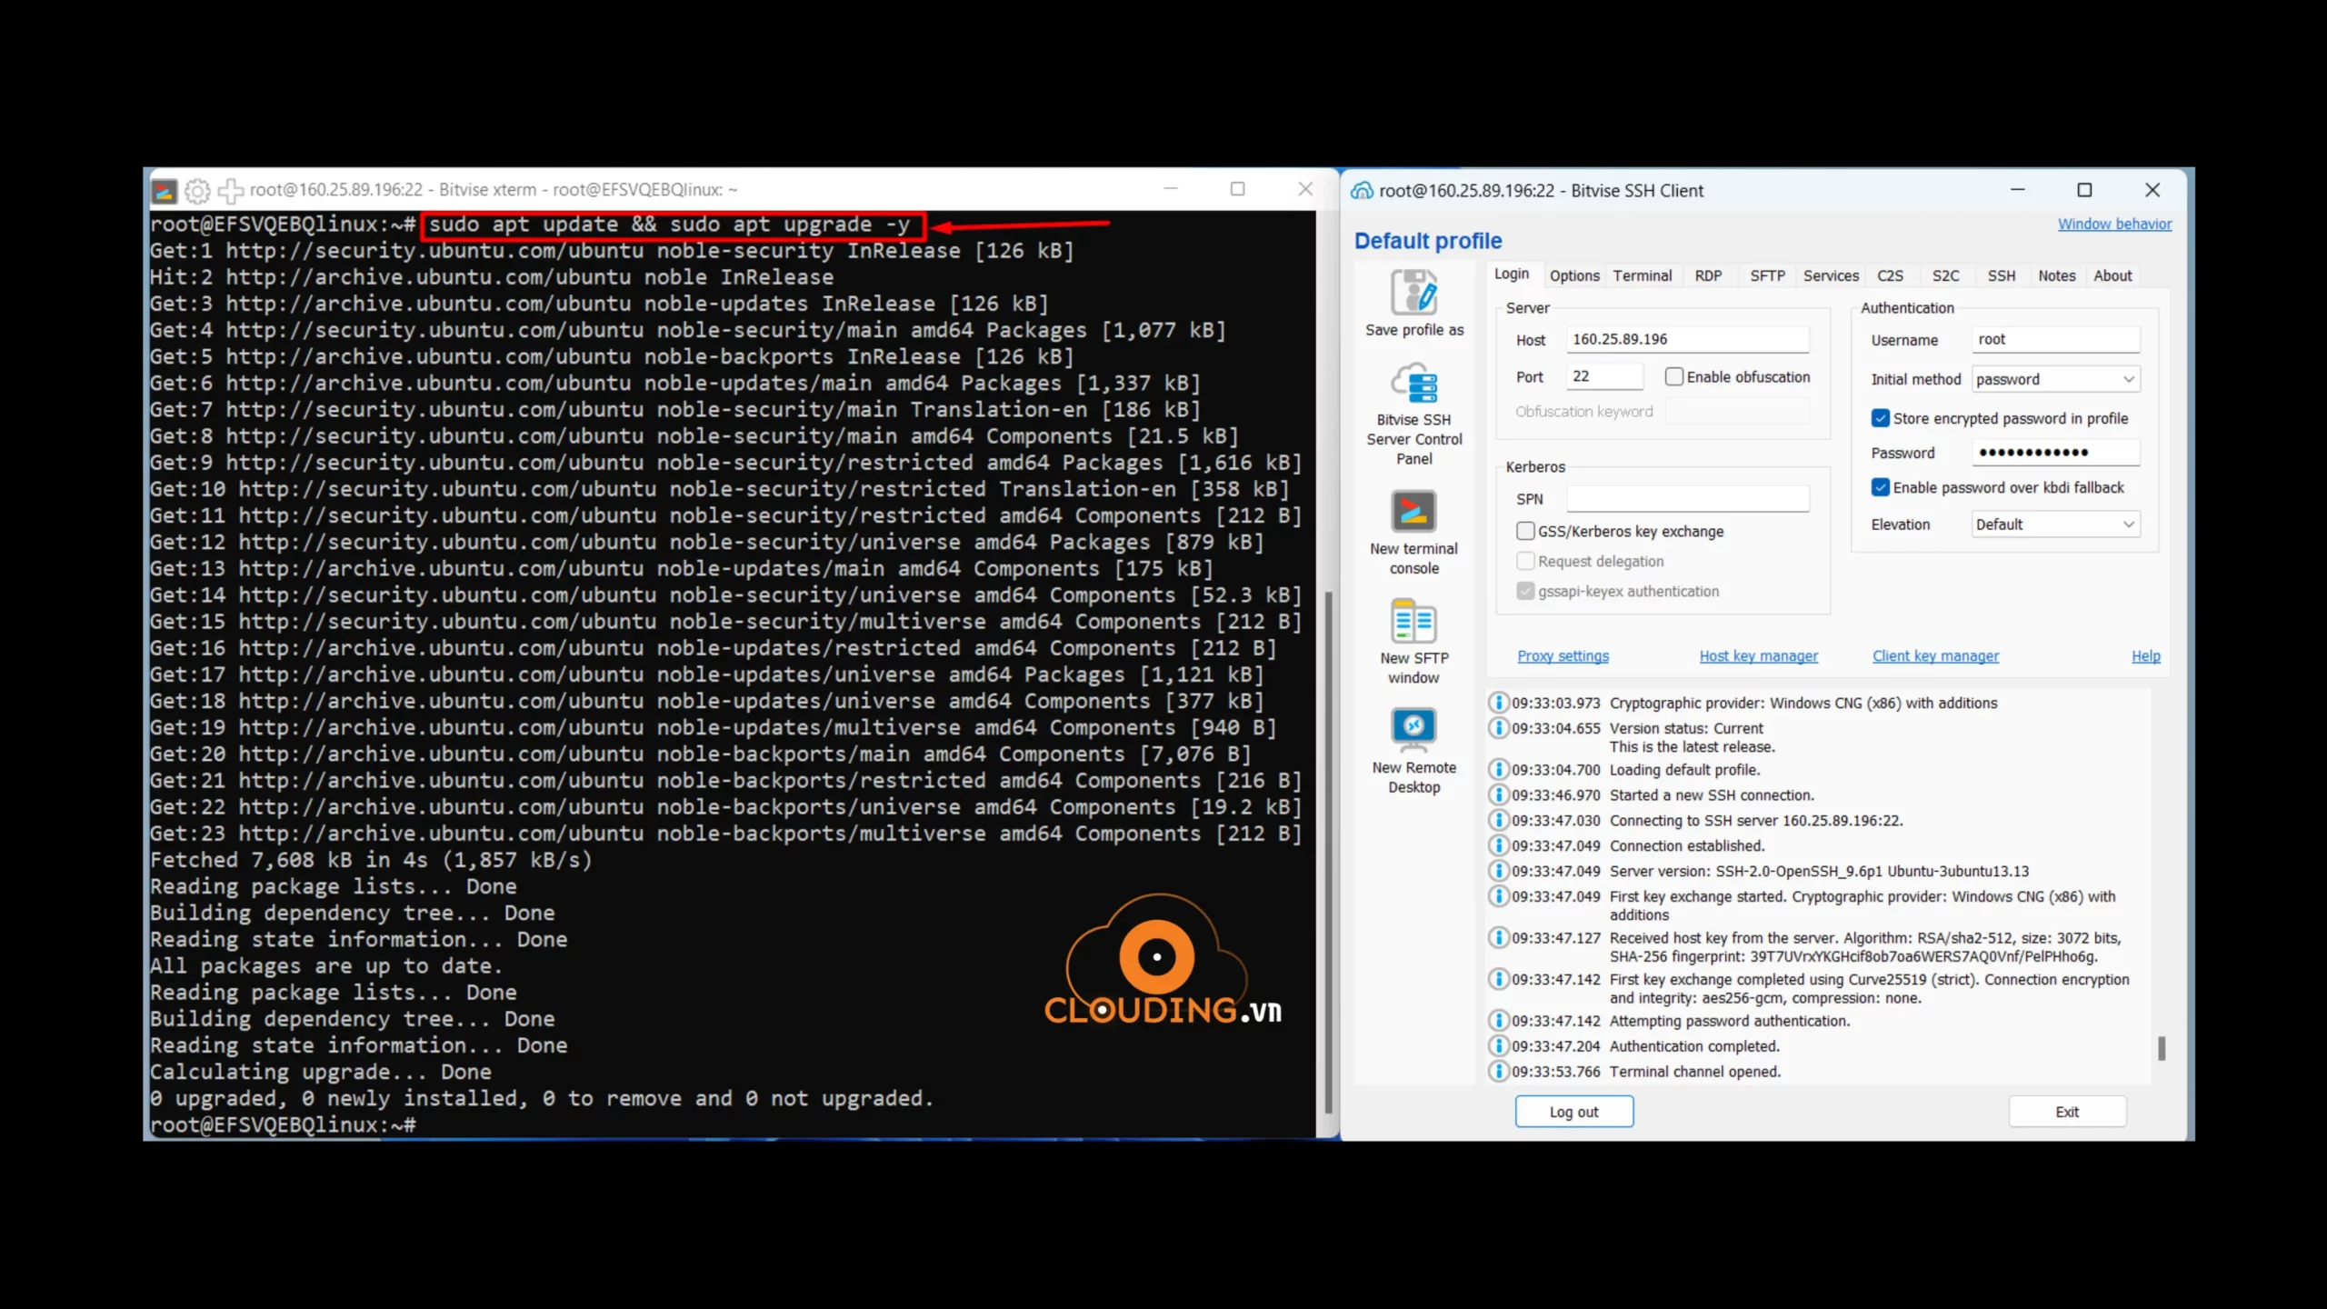
Task: Toggle gssapi-keyex authentication checkbox
Action: pyautogui.click(x=1525, y=591)
